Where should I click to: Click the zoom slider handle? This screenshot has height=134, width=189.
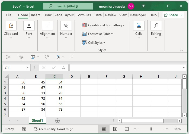coord(151,129)
